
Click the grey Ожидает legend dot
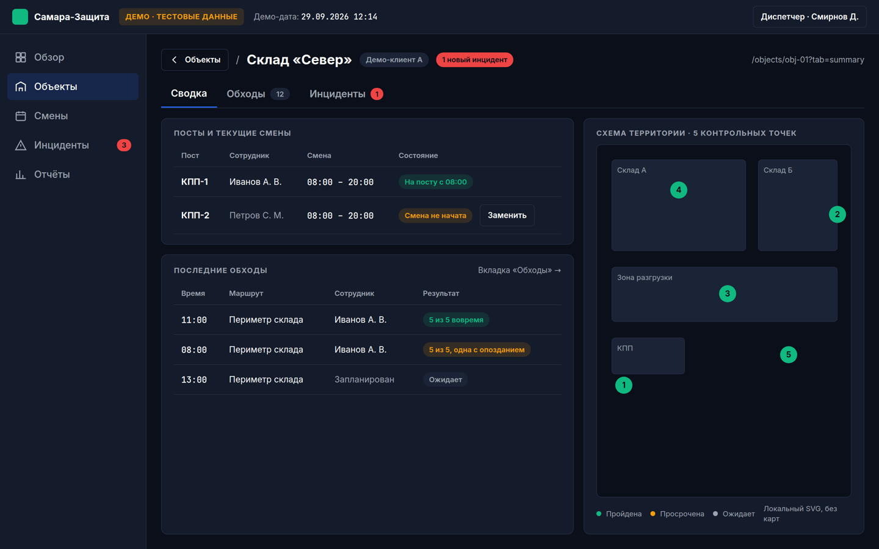pos(715,514)
